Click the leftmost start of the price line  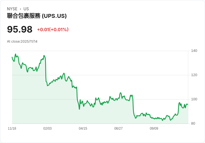click(12, 57)
